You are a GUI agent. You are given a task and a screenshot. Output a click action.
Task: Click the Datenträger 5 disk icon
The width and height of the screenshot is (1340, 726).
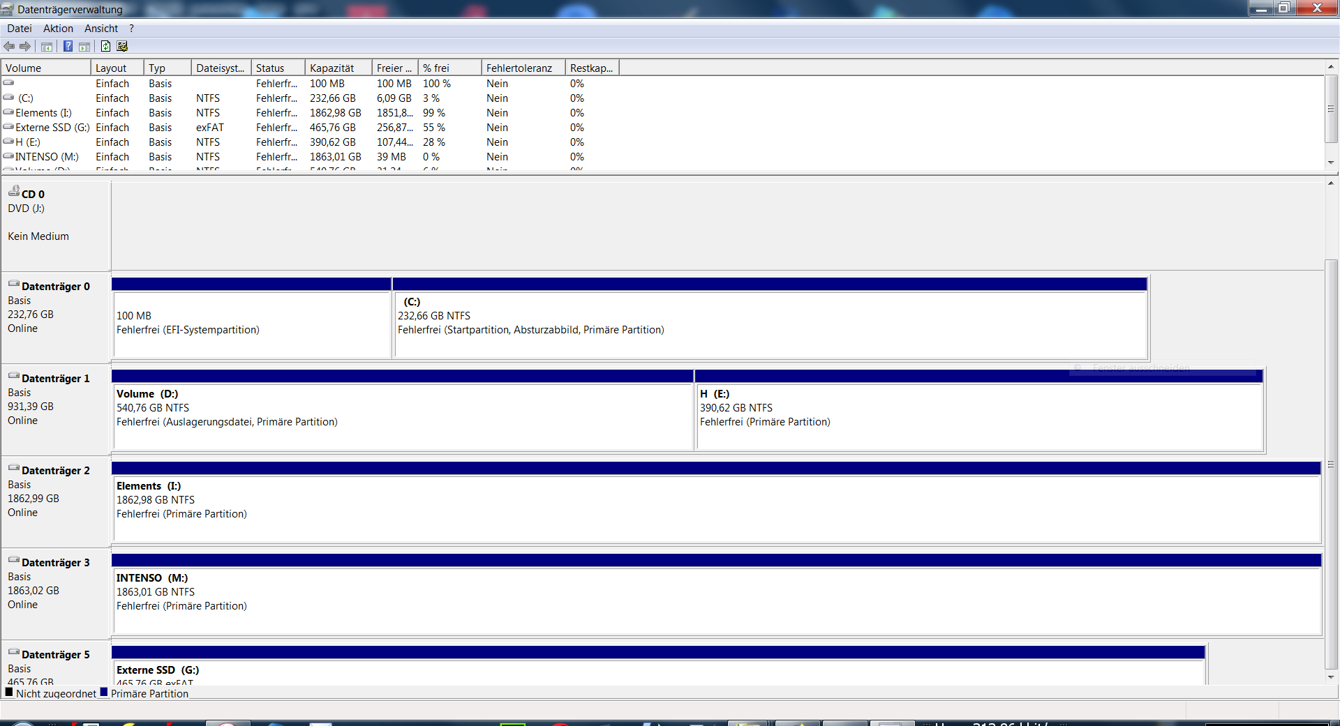click(14, 652)
